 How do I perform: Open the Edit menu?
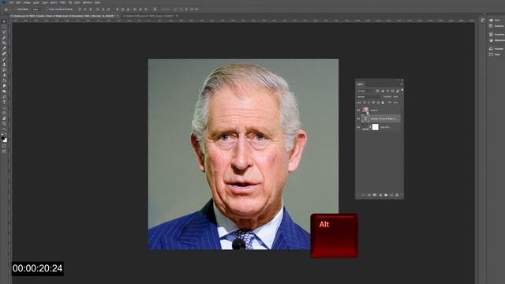(x=18, y=2)
